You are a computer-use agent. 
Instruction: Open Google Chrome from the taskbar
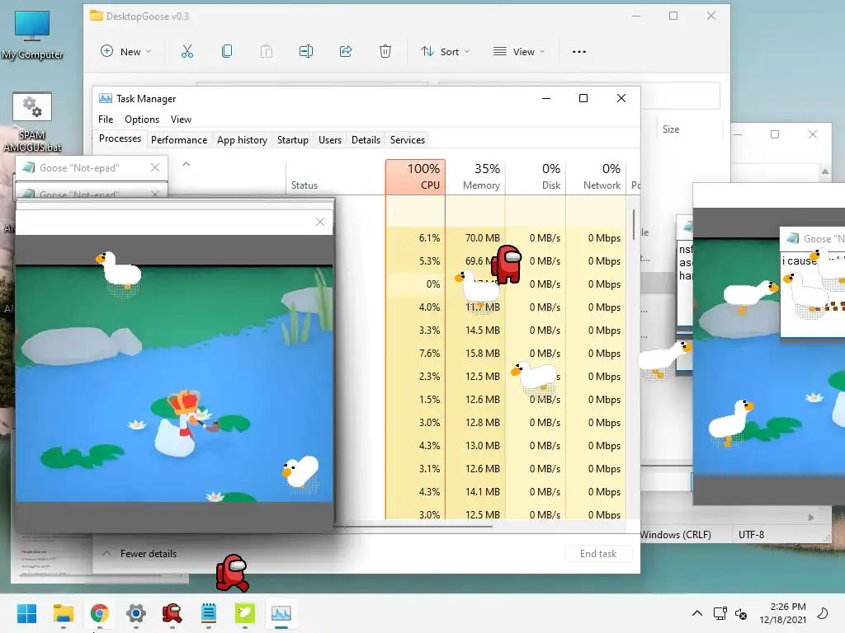point(100,613)
